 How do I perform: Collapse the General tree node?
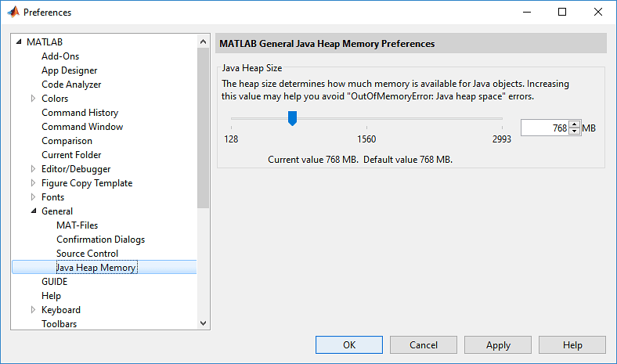(x=34, y=211)
